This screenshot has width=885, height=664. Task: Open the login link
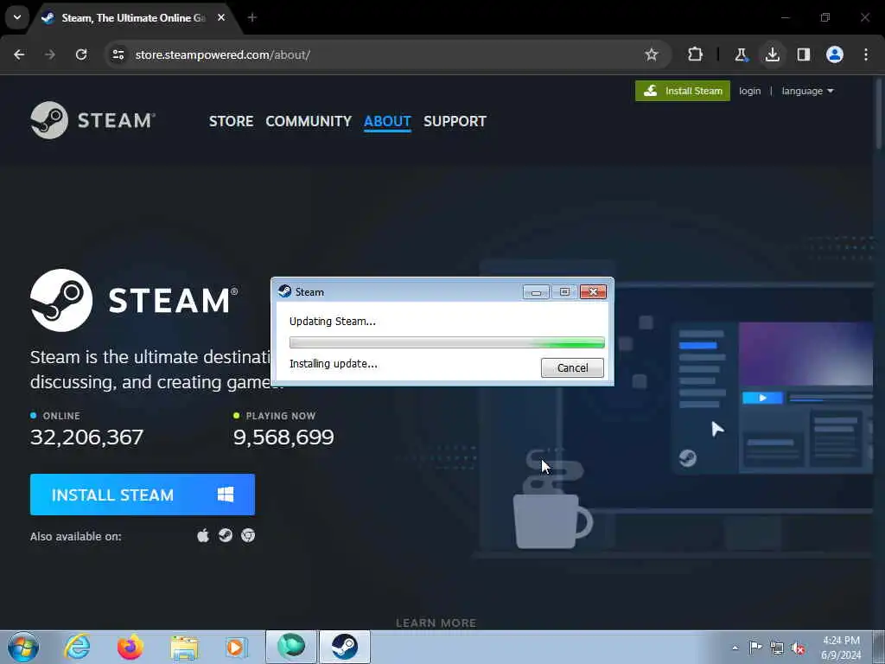coord(749,91)
